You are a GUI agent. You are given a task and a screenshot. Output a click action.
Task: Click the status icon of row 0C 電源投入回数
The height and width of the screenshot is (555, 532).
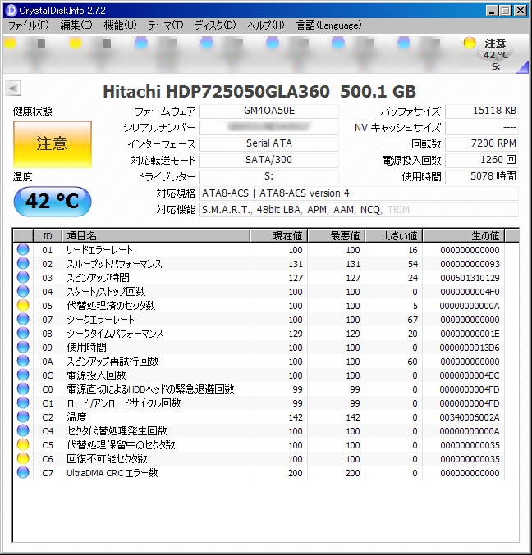pos(23,375)
